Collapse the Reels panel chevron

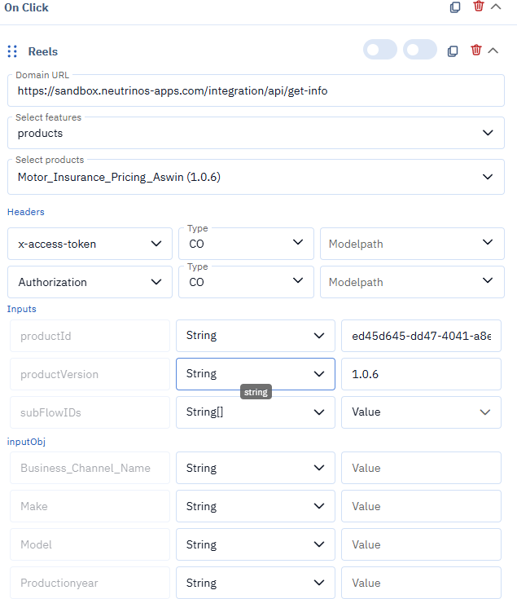[493, 51]
